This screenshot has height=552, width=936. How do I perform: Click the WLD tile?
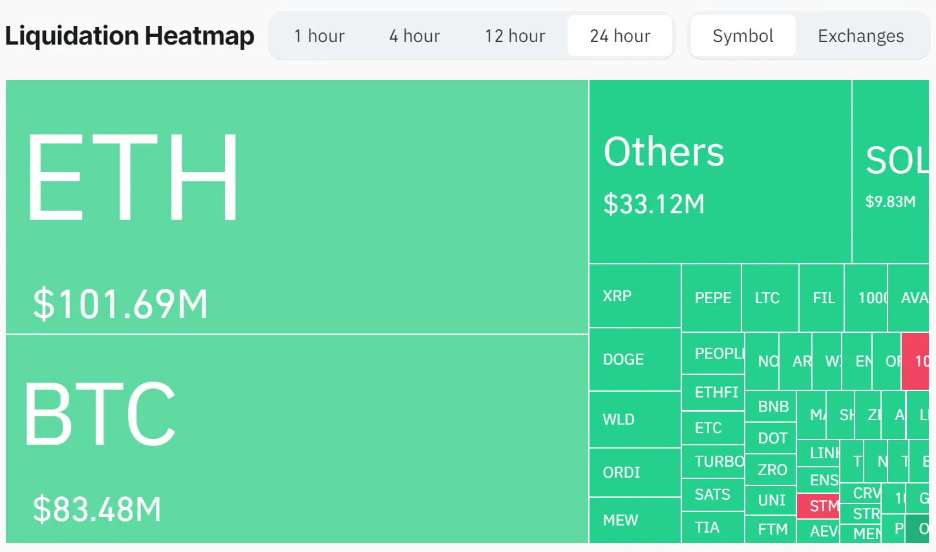point(635,419)
